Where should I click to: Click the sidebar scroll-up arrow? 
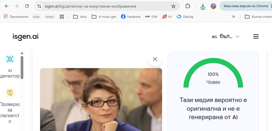(x=22, y=53)
